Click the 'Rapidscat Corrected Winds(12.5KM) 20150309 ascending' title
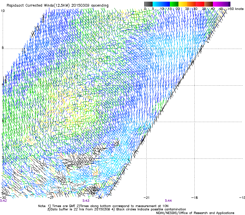The width and height of the screenshot is (245, 215). click(x=58, y=6)
